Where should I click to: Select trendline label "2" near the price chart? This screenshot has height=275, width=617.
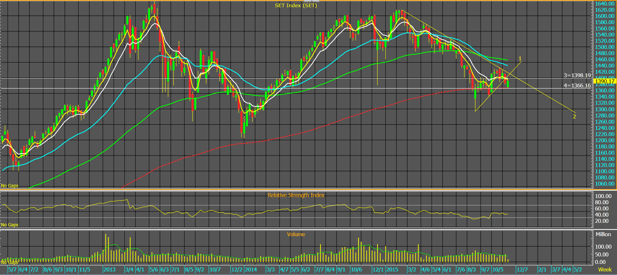click(574, 116)
